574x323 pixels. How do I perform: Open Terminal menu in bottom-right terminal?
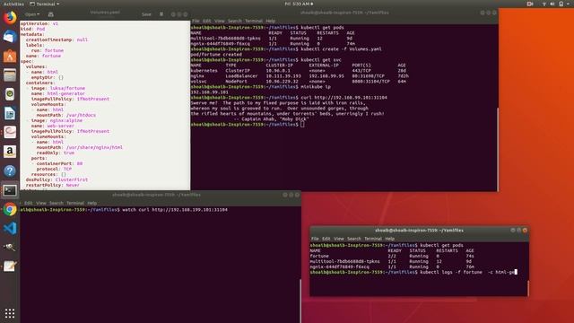click(373, 239)
